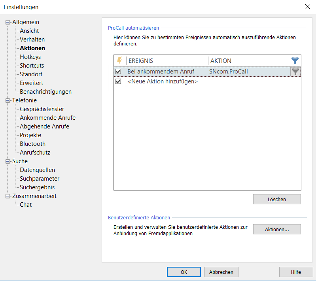Click the gray filter icon in selected row
316x281 pixels.
[295, 72]
